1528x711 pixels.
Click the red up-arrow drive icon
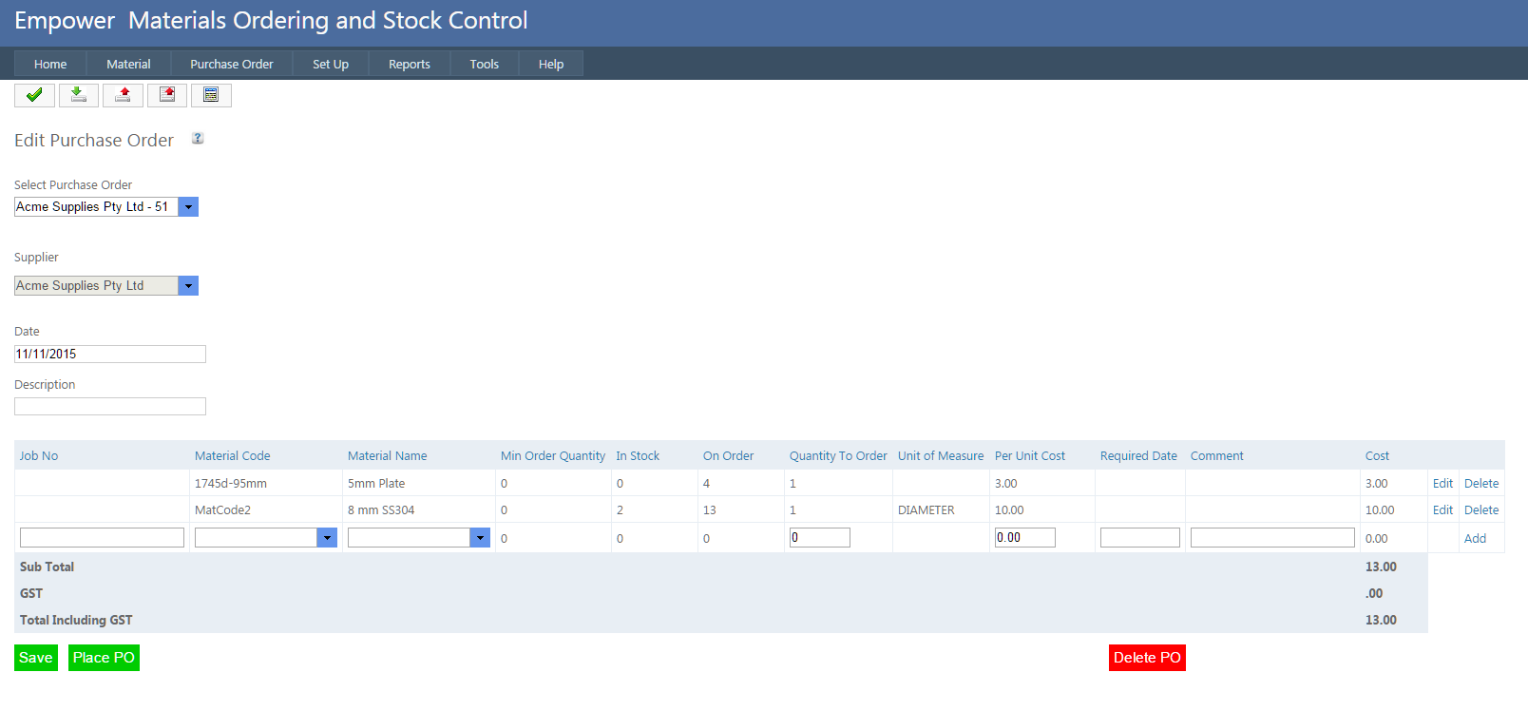coord(123,95)
